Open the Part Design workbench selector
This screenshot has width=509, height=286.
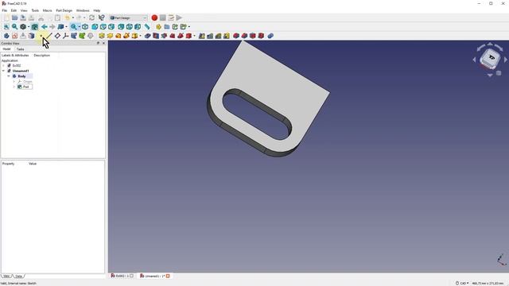click(129, 17)
